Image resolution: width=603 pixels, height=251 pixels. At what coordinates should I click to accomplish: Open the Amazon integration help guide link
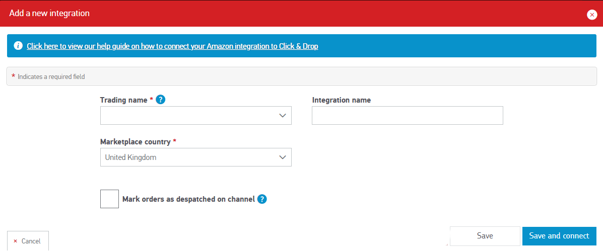pos(172,46)
